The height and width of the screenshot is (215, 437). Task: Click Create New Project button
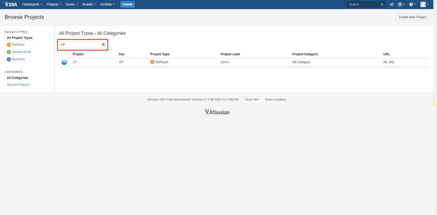[412, 17]
